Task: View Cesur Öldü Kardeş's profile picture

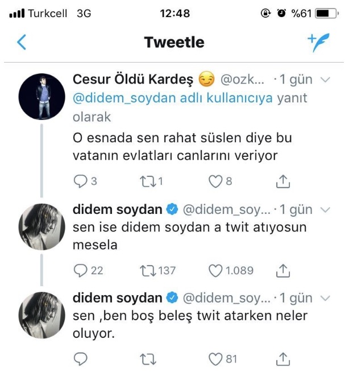Action: [43, 96]
